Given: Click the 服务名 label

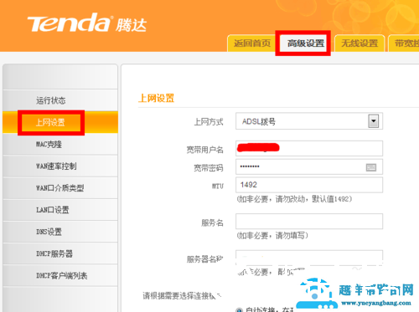Looking at the screenshot, I should [212, 222].
